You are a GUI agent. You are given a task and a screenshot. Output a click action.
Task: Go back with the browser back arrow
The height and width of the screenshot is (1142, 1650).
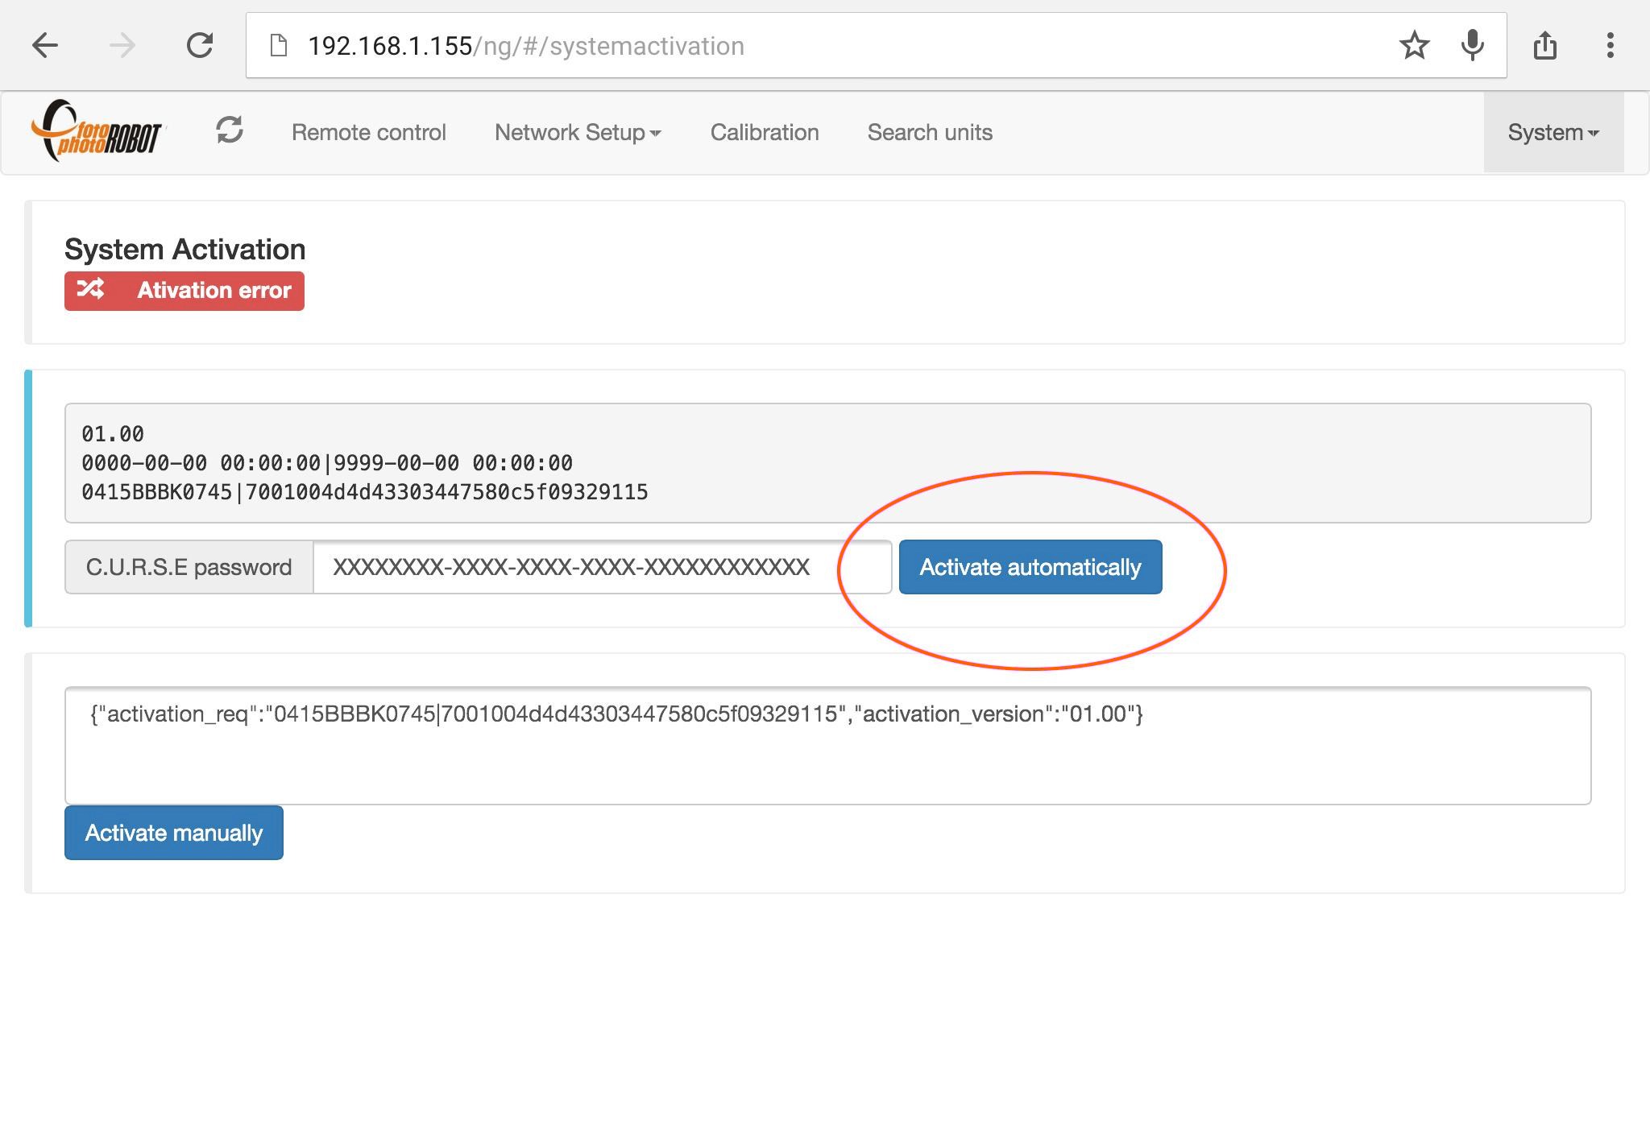pyautogui.click(x=45, y=45)
